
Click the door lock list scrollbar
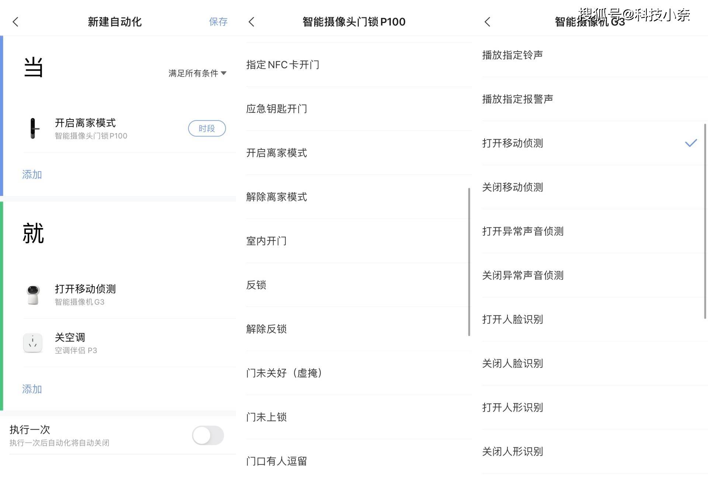pyautogui.click(x=469, y=262)
